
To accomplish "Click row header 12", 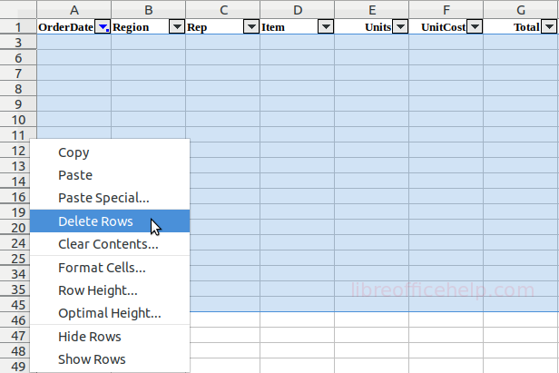I will (15, 151).
